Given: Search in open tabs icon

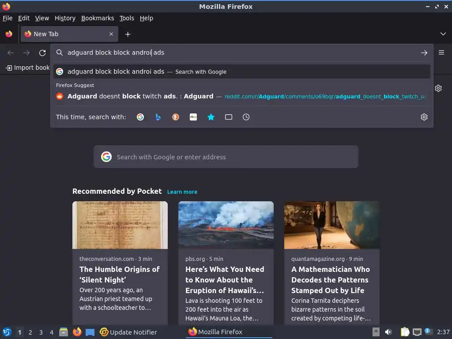Looking at the screenshot, I should tap(229, 117).
